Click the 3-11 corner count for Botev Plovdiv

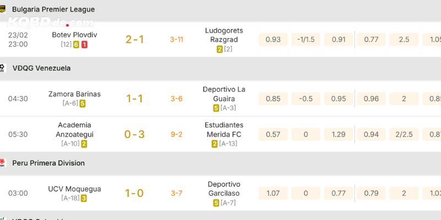coord(176,40)
